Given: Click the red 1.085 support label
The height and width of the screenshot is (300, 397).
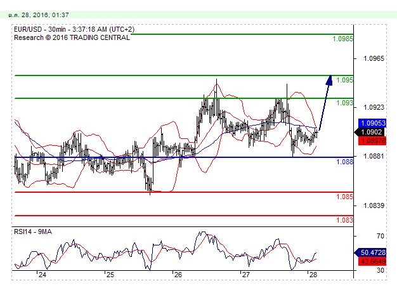Looking at the screenshot, I should pos(344,197).
